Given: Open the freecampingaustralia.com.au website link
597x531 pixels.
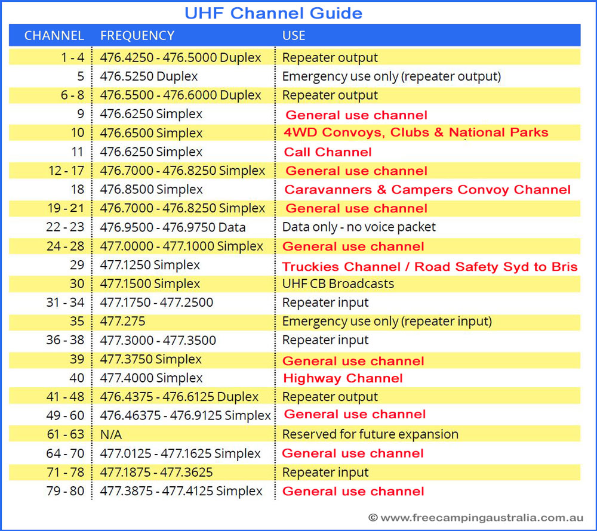Looking at the screenshot, I should pos(475,518).
